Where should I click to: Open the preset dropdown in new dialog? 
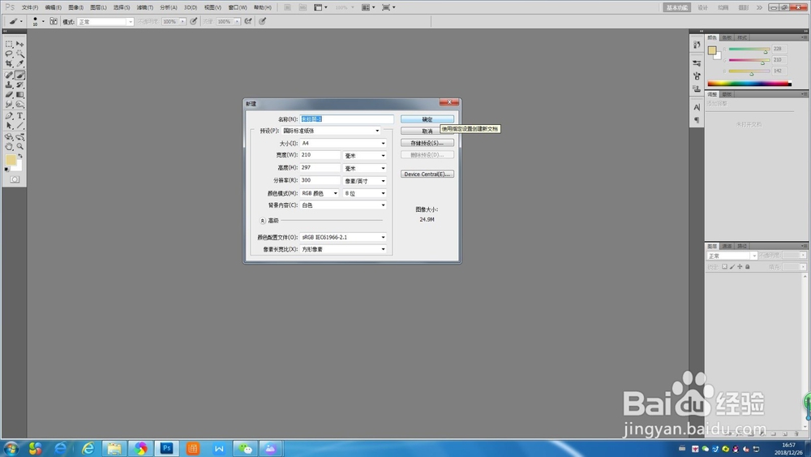[x=331, y=131]
